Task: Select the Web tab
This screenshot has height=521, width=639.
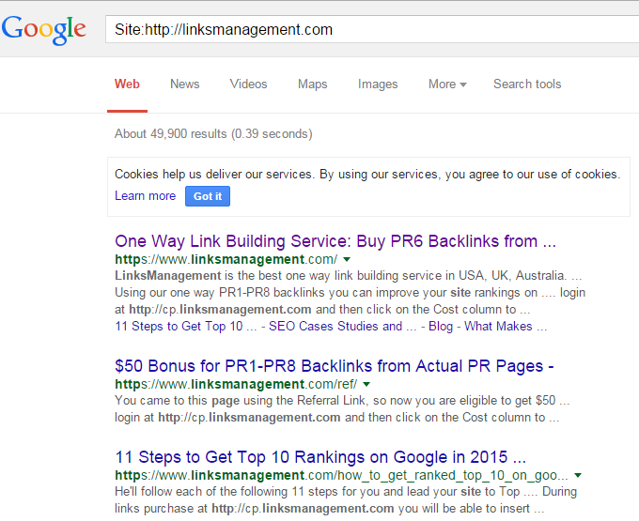Action: tap(127, 84)
